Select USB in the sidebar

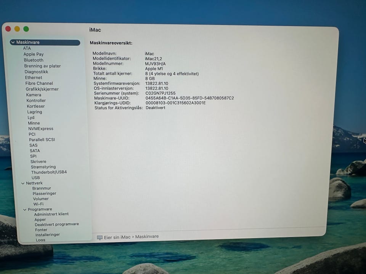[x=36, y=178]
